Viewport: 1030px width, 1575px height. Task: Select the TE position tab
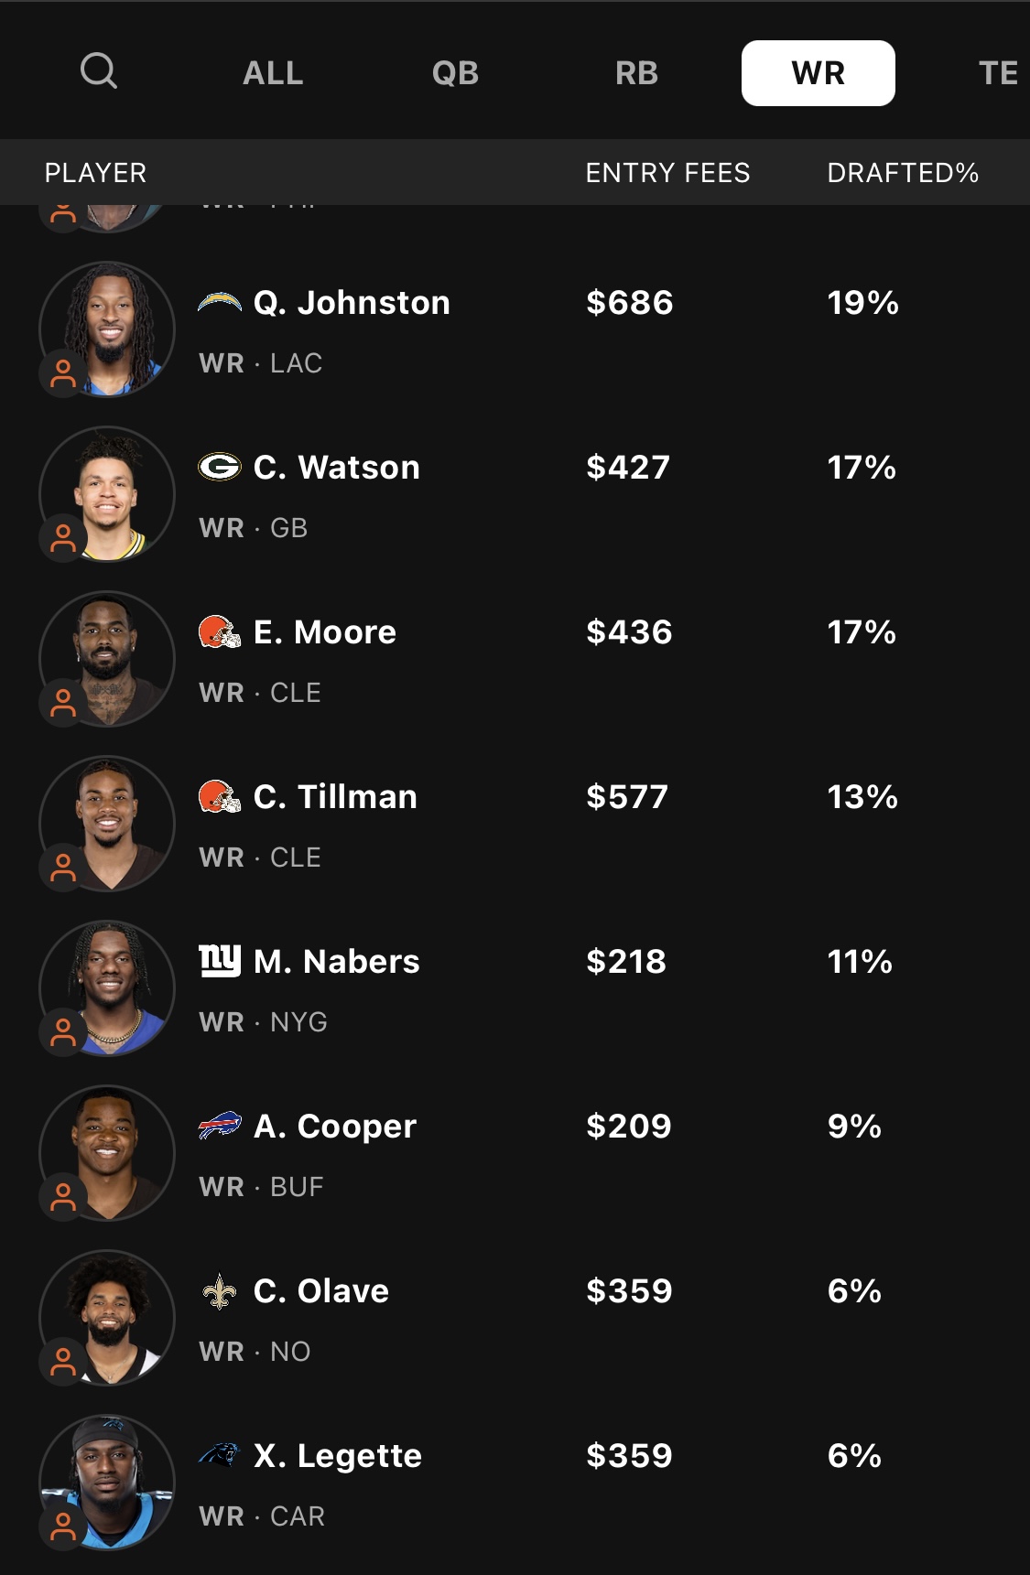pos(998,73)
